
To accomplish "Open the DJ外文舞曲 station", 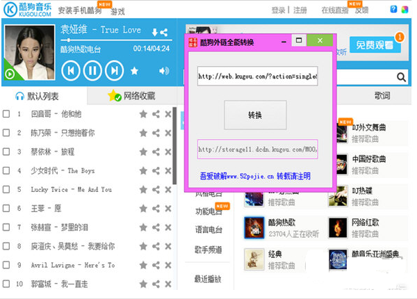I will tap(369, 128).
